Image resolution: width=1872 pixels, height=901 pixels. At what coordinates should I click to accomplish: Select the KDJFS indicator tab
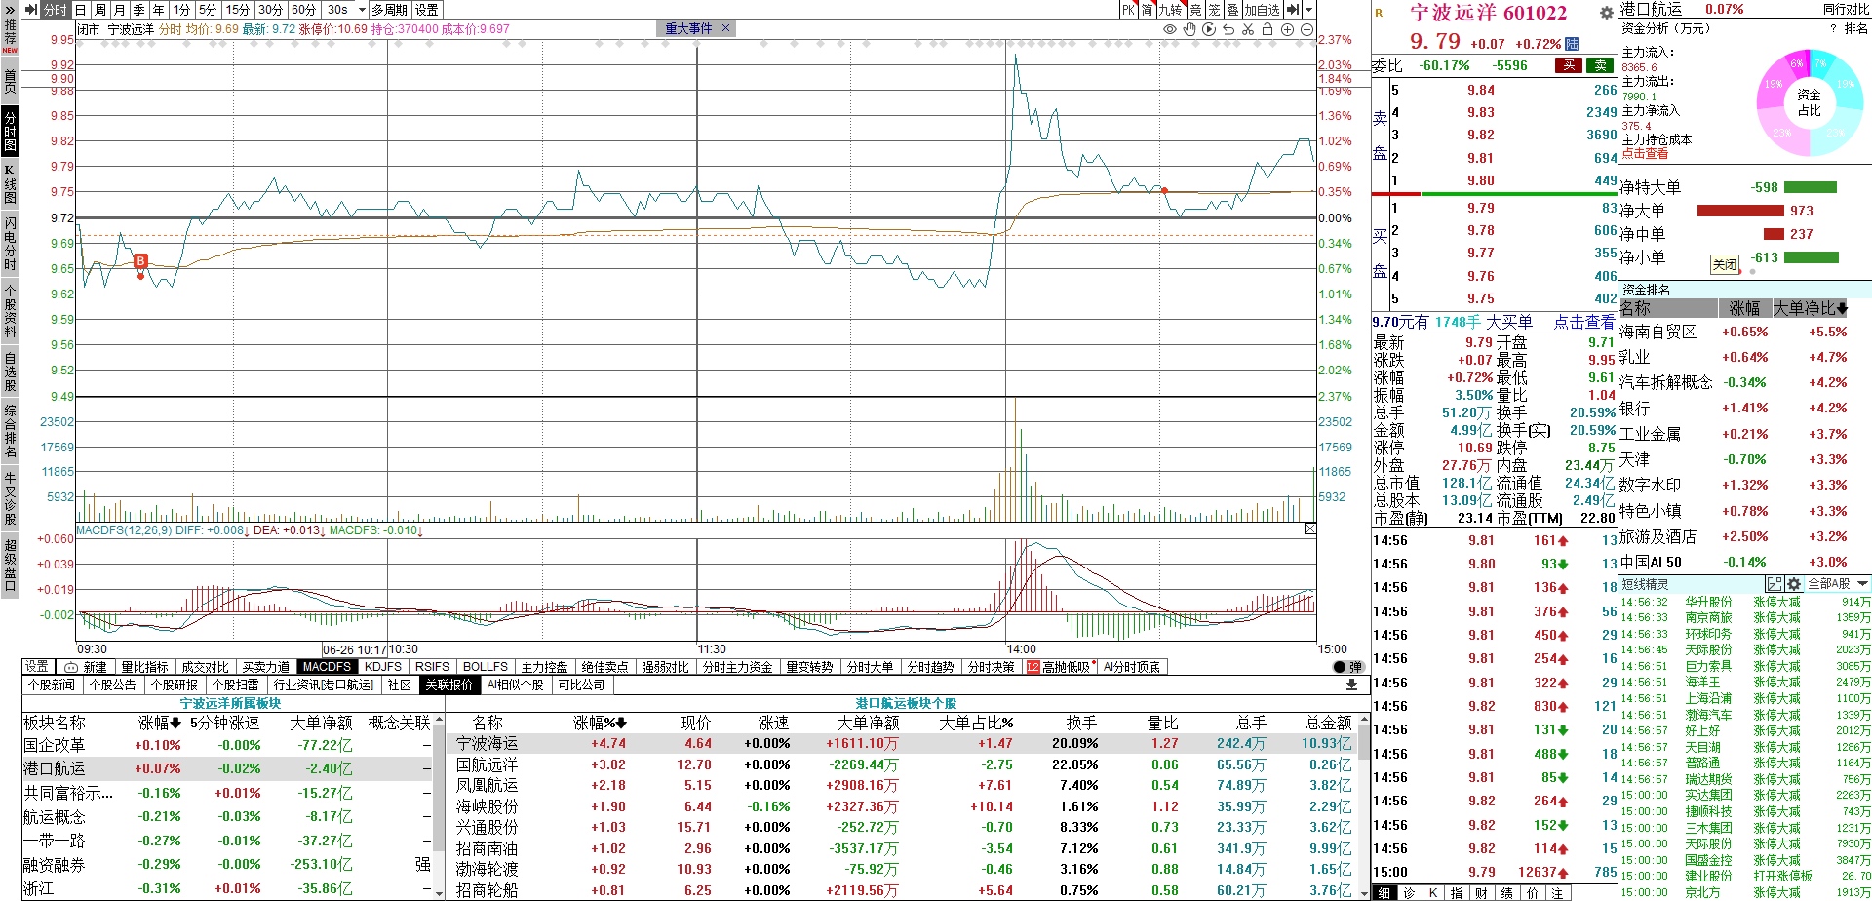coord(383,667)
